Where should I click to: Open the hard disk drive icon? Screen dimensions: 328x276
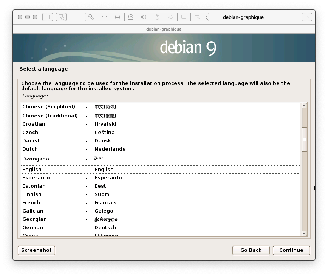[118, 17]
